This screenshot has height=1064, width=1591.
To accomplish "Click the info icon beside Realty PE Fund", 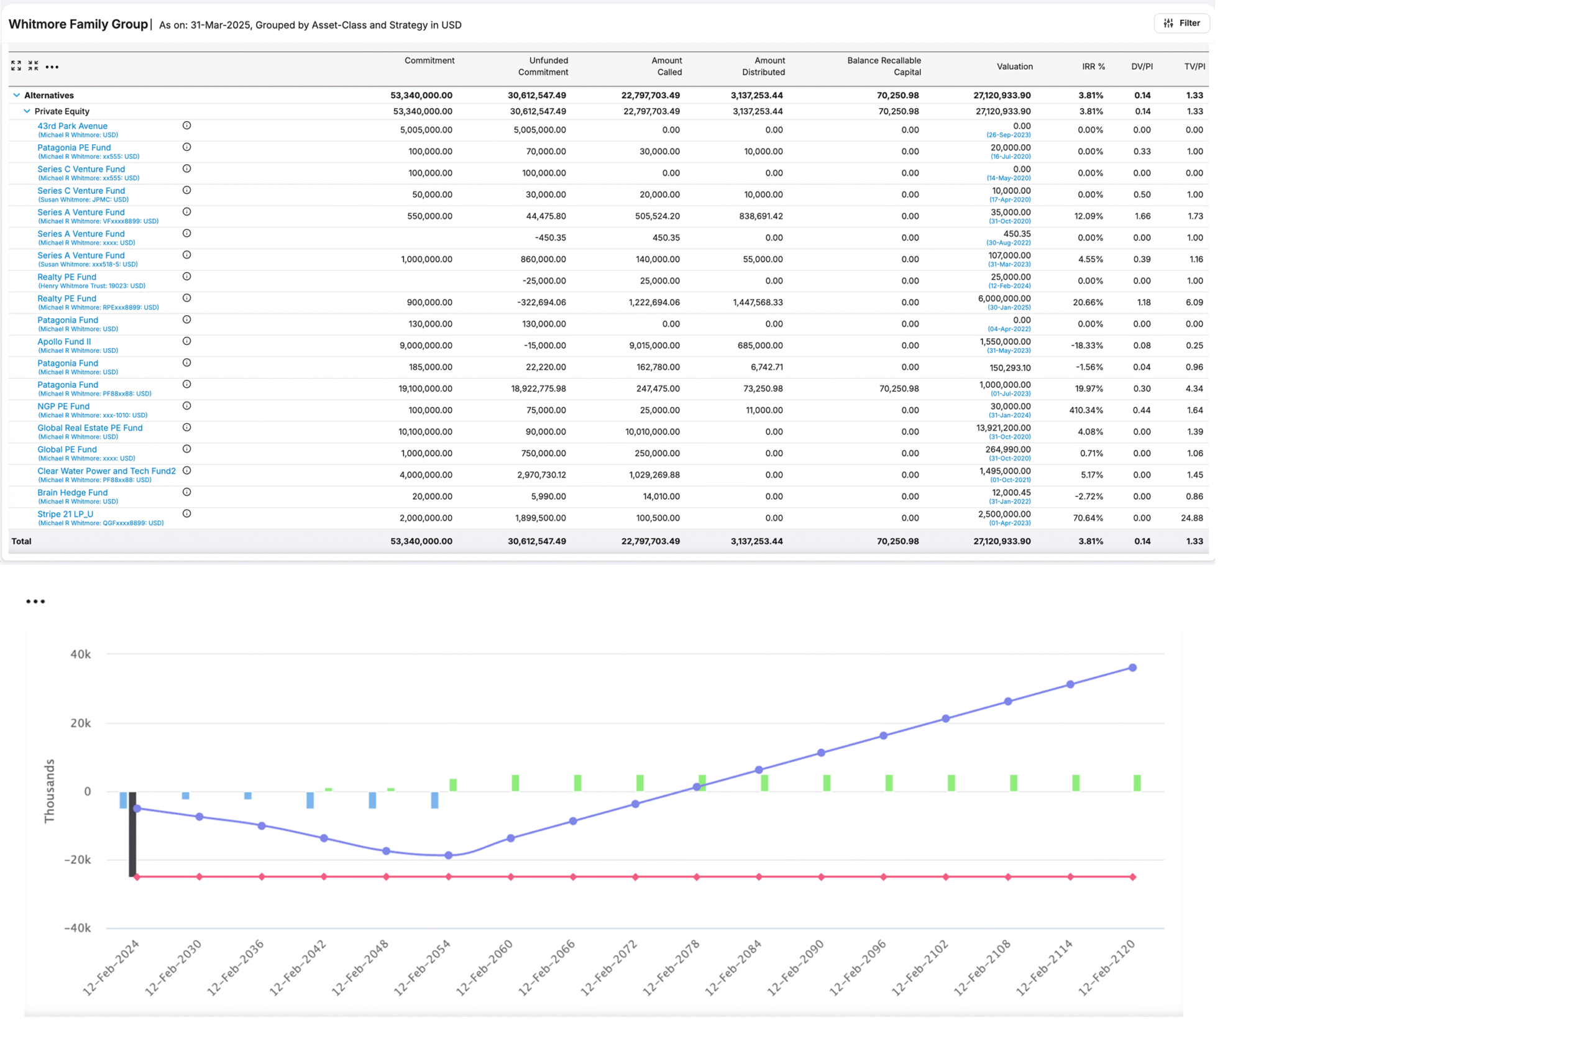I will 187,276.
